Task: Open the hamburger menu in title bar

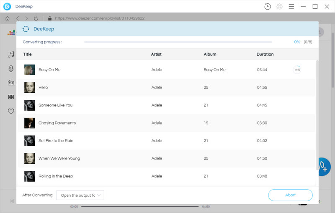Action: pyautogui.click(x=291, y=7)
